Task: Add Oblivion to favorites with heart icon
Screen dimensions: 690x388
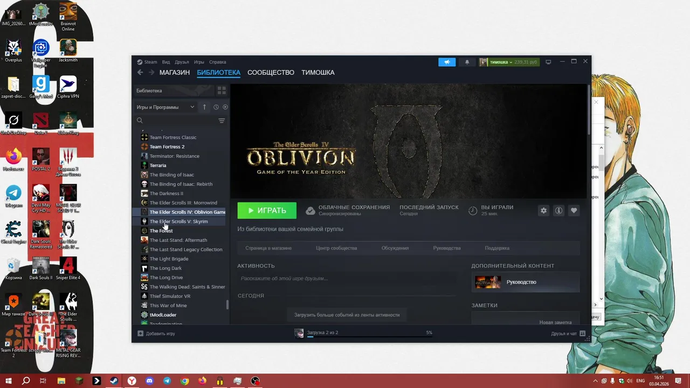Action: [574, 211]
